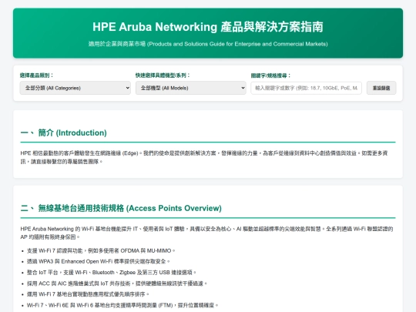416x312 pixels.
Task: Click the main title 'HPE Aruba Networking'
Action: [155, 27]
